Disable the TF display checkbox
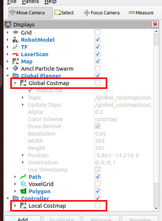Viewport: 162px width, 221px height. [98, 47]
